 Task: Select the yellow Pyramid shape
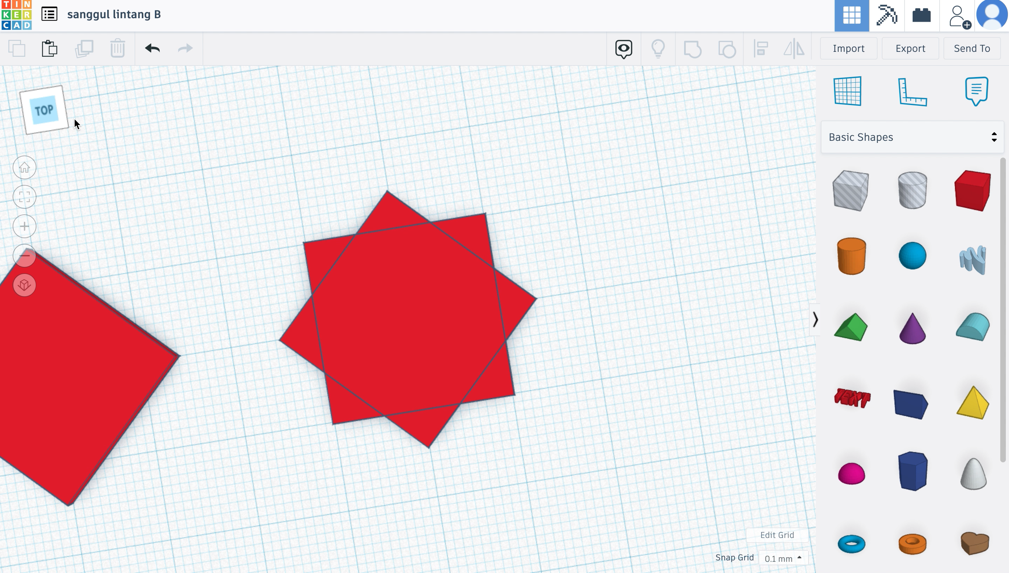(973, 402)
